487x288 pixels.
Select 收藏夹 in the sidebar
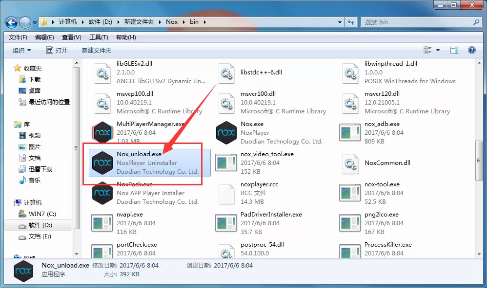click(33, 68)
